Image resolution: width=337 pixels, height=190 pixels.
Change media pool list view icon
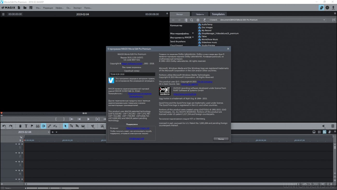(x=333, y=20)
